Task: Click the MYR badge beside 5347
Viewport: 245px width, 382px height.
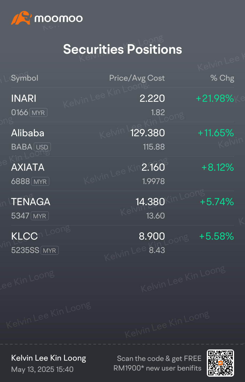Action: click(x=40, y=216)
